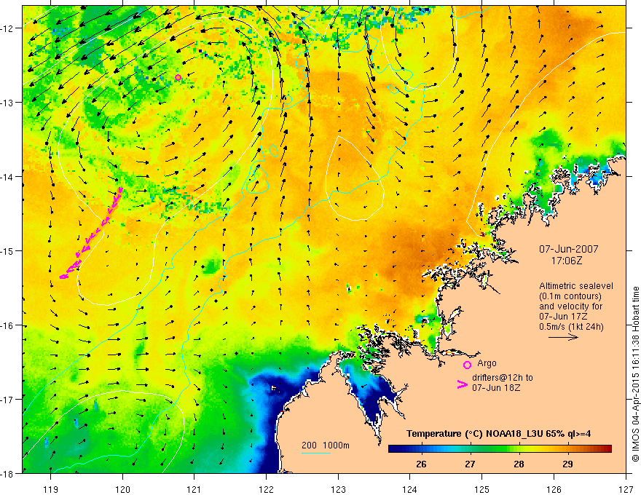Click the 119 longitude axis label
641x495 pixels.
point(51,490)
